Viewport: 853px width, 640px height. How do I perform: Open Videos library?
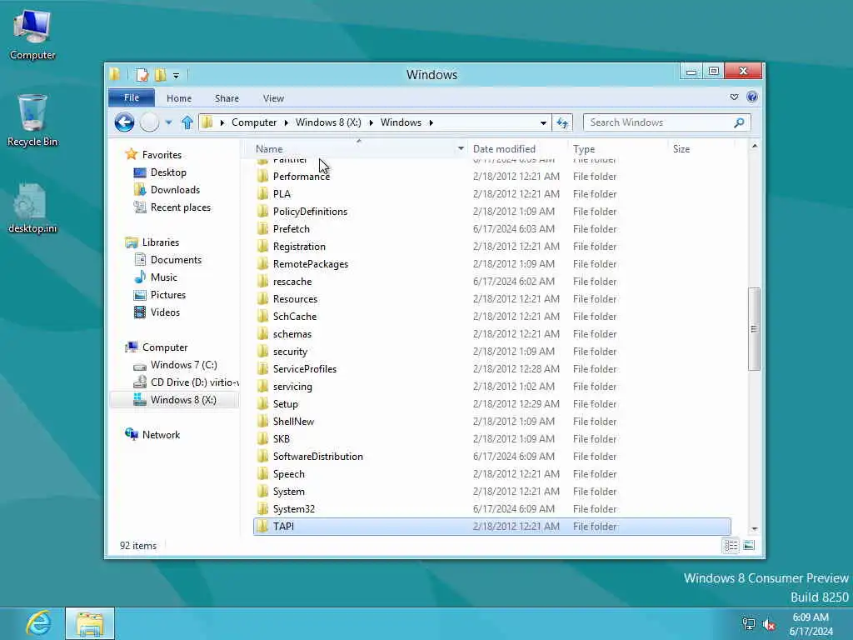(165, 312)
